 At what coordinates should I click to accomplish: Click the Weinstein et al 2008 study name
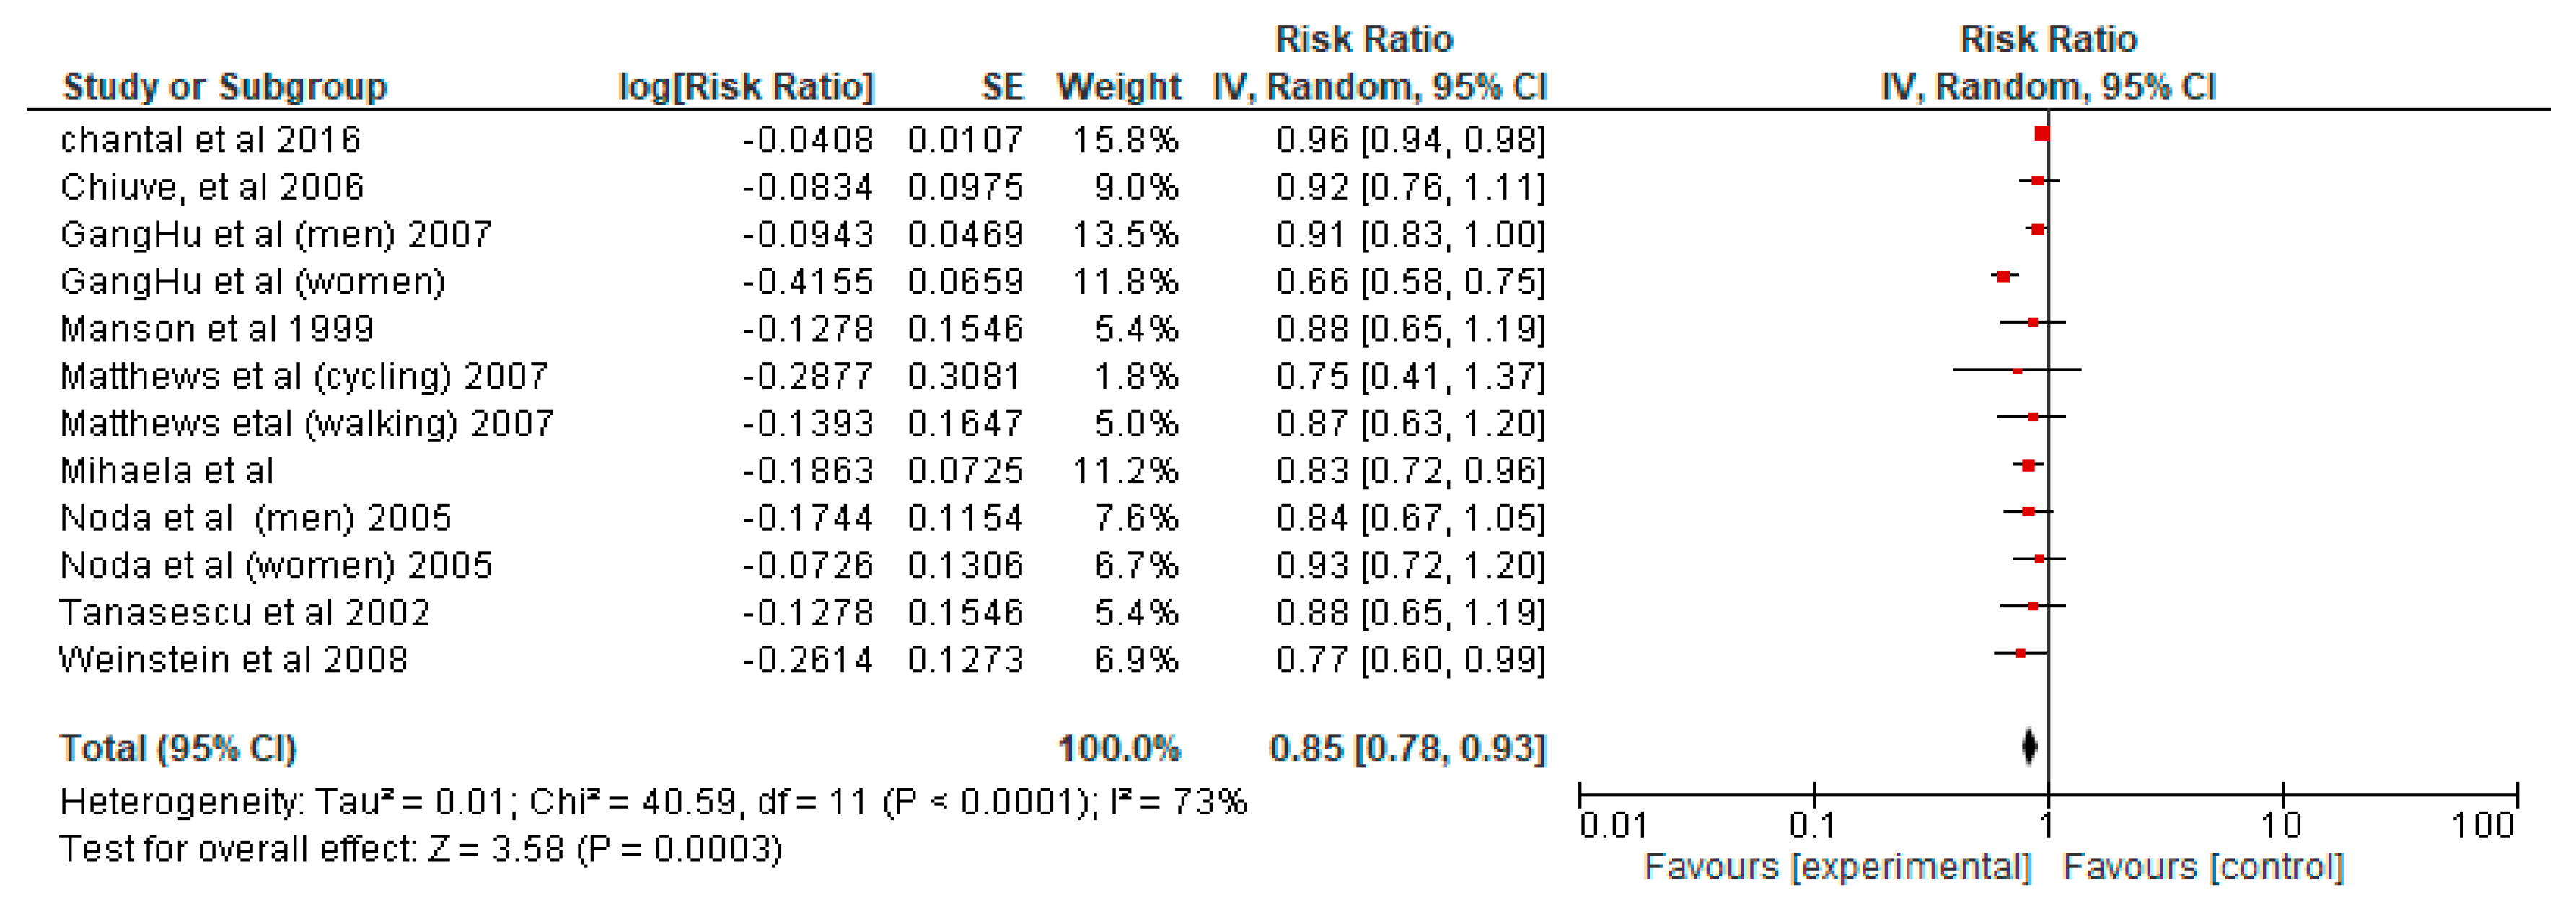coord(234,660)
